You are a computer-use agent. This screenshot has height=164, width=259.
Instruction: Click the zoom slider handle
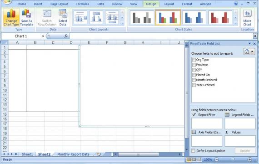(x=233, y=159)
